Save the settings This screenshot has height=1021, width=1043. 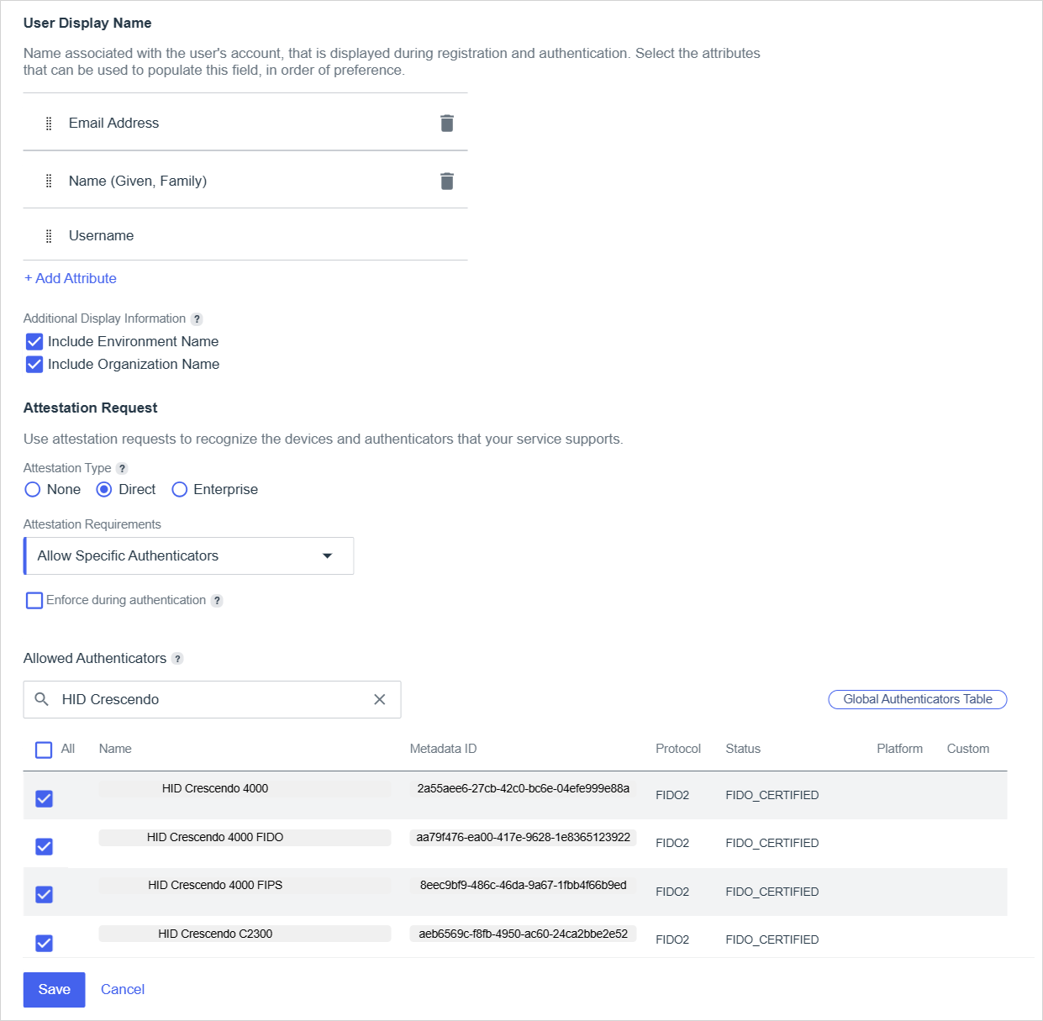click(55, 990)
